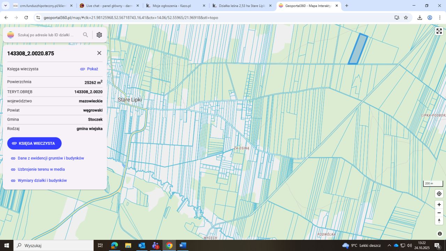
Task: Click the search magnifier icon
Action: [x=85, y=35]
